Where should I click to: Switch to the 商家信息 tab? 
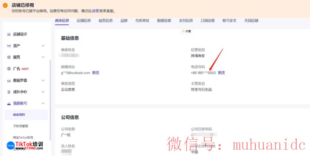(62, 21)
